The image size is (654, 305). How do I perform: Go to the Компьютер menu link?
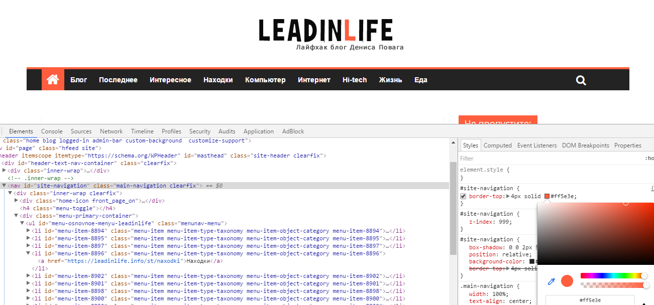pos(265,80)
